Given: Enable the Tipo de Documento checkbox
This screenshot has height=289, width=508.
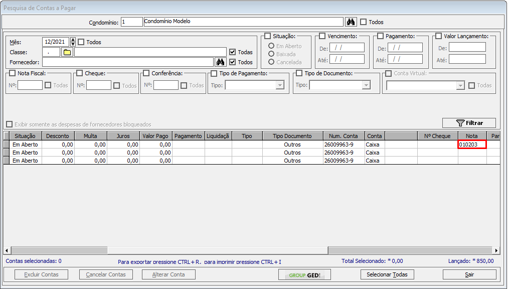Looking at the screenshot, I should [x=299, y=73].
